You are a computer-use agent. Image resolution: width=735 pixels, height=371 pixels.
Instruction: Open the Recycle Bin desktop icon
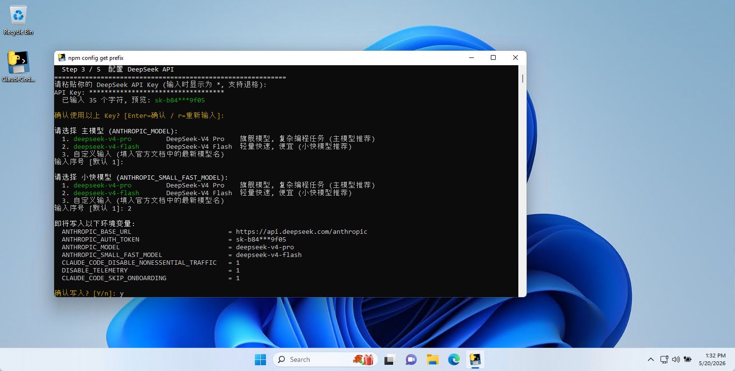(x=18, y=20)
